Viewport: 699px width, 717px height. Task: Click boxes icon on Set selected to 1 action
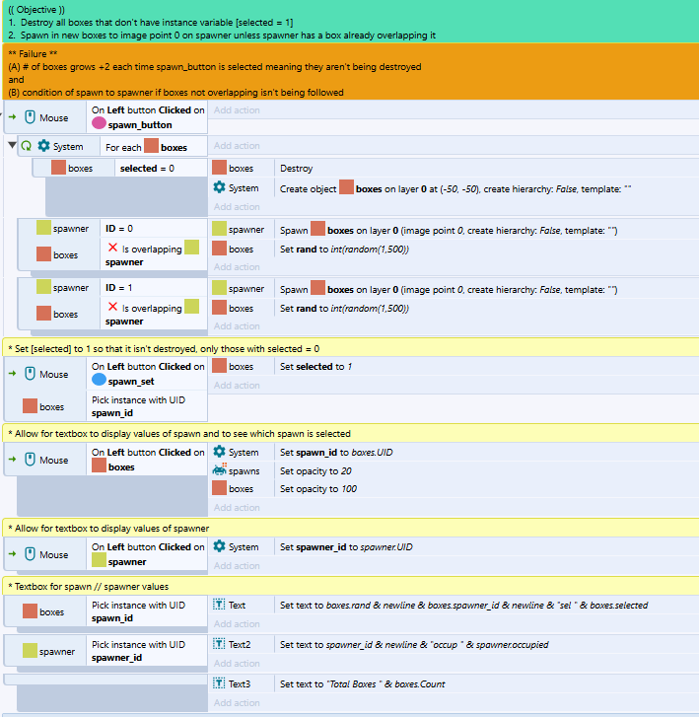(x=220, y=366)
